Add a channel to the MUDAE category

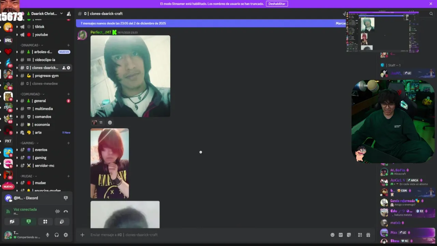68,176
